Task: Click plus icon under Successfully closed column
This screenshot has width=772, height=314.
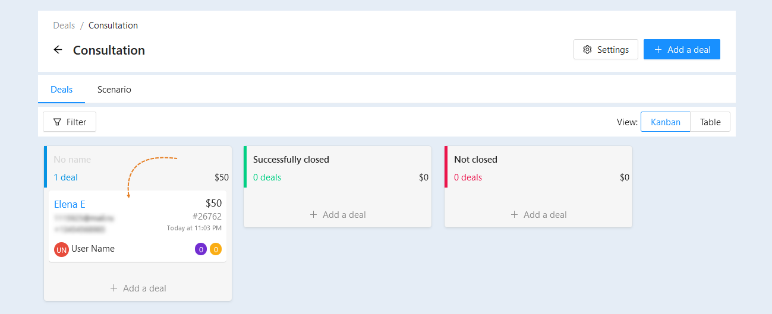Action: [x=313, y=215]
